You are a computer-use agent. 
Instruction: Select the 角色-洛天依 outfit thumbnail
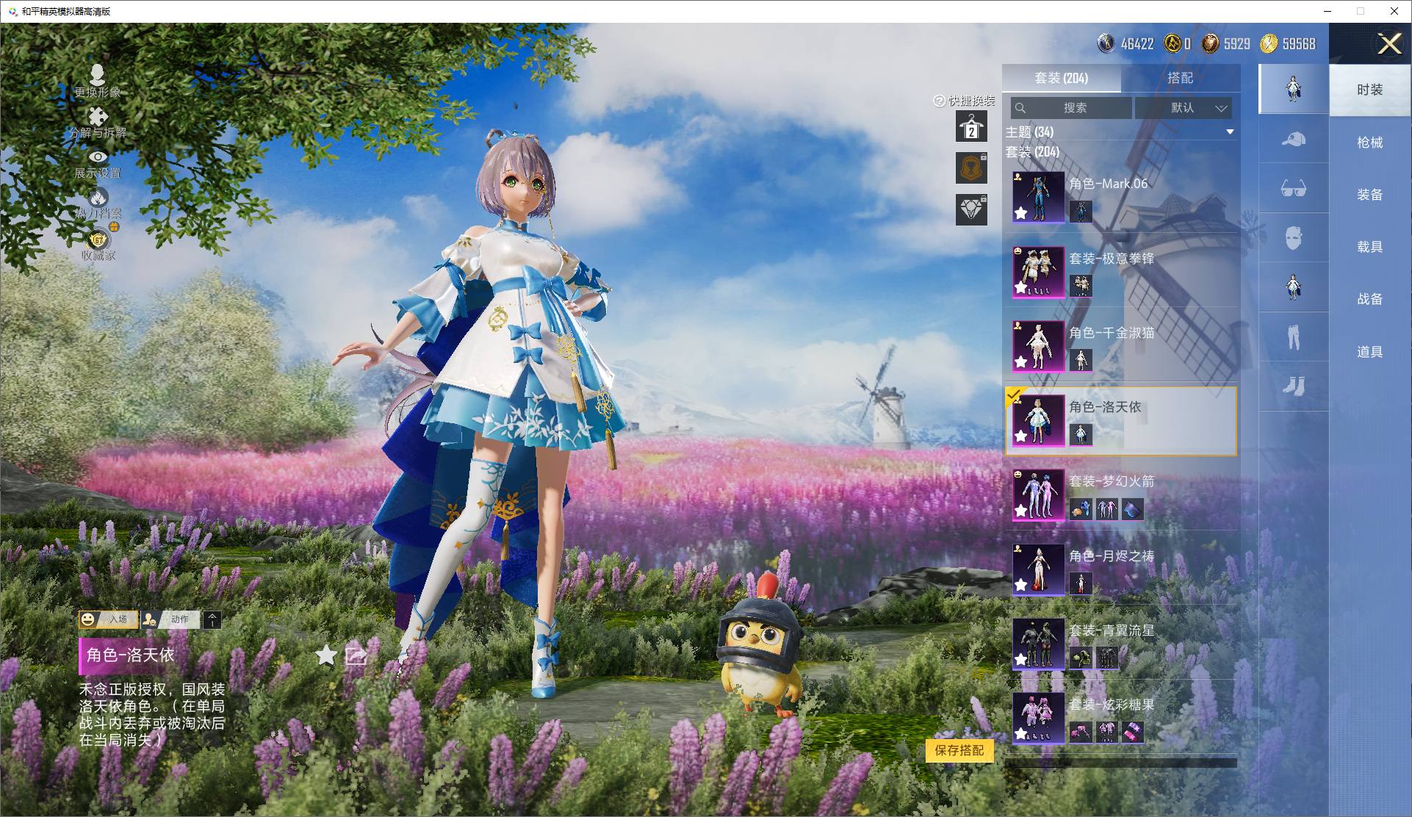(1039, 420)
